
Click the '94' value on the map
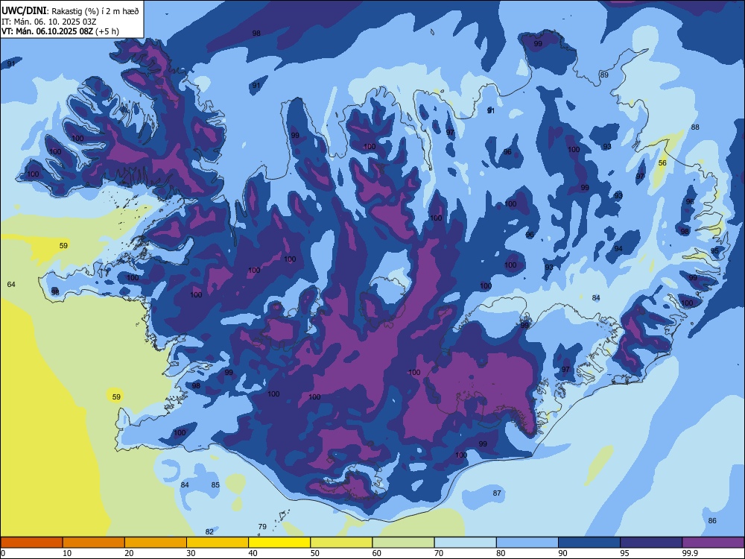(618, 249)
